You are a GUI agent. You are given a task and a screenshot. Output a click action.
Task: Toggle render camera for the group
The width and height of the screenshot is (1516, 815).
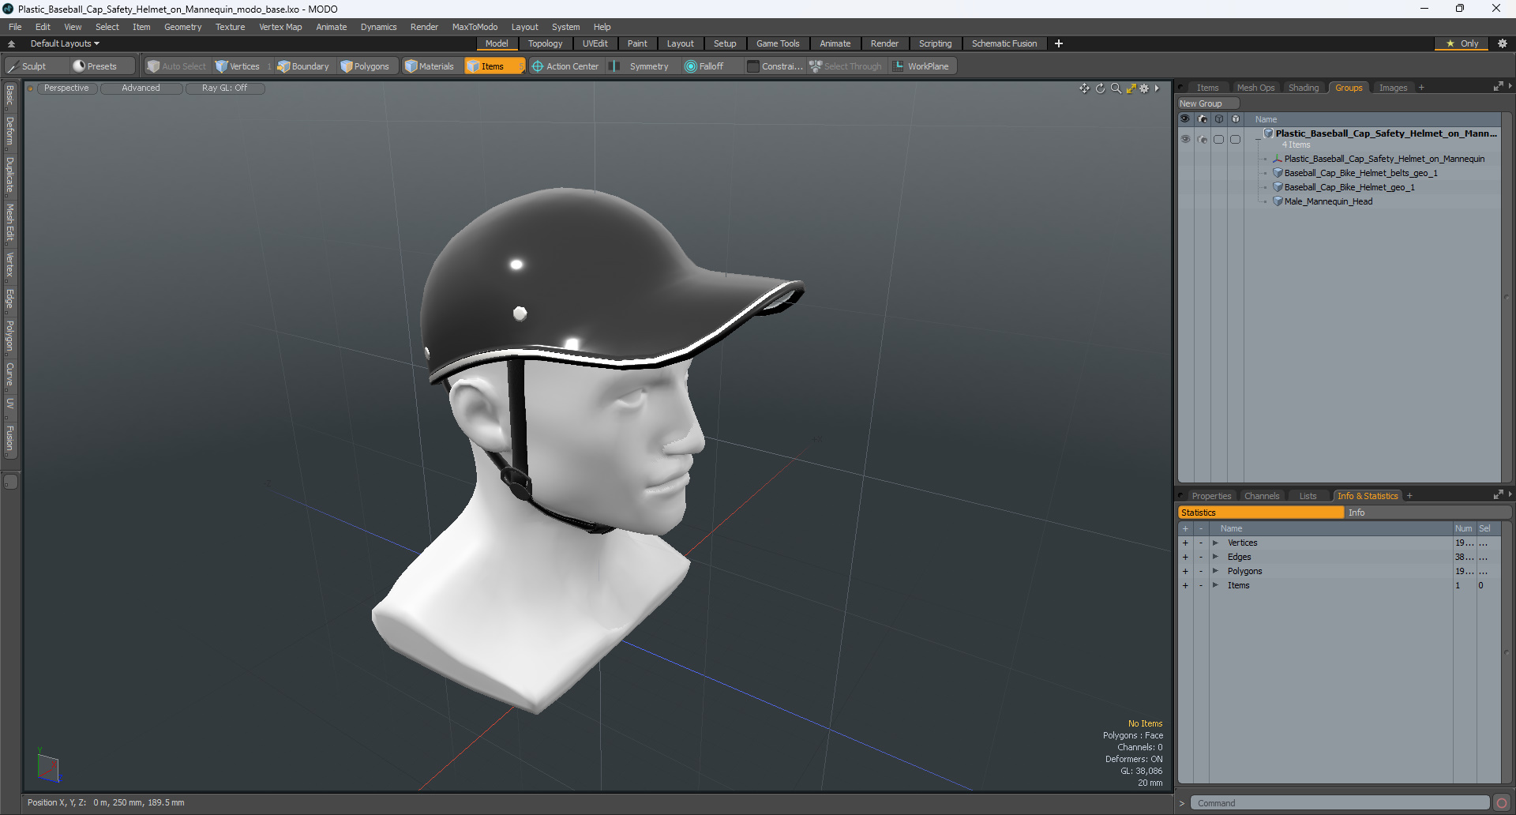coord(1203,139)
